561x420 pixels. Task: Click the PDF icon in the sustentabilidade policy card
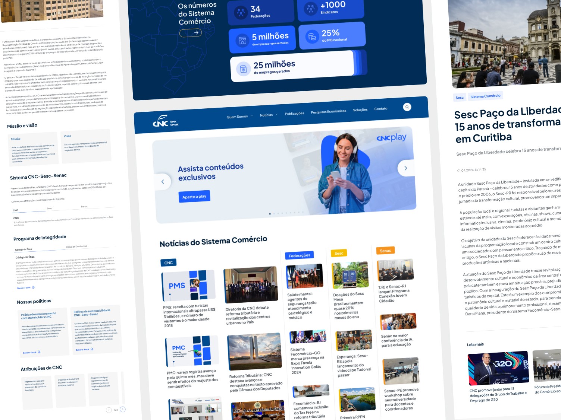pyautogui.click(x=92, y=349)
